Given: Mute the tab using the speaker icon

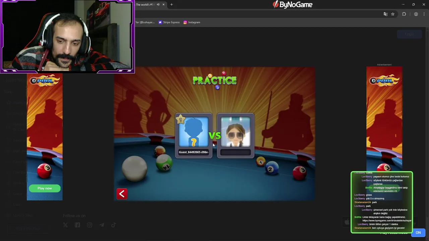Looking at the screenshot, I should (x=158, y=4).
